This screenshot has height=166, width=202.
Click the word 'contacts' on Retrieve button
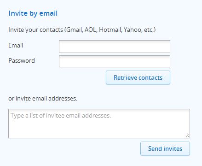pyautogui.click(x=150, y=77)
